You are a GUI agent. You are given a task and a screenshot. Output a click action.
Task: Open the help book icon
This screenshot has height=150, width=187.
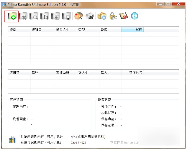coord(124,16)
